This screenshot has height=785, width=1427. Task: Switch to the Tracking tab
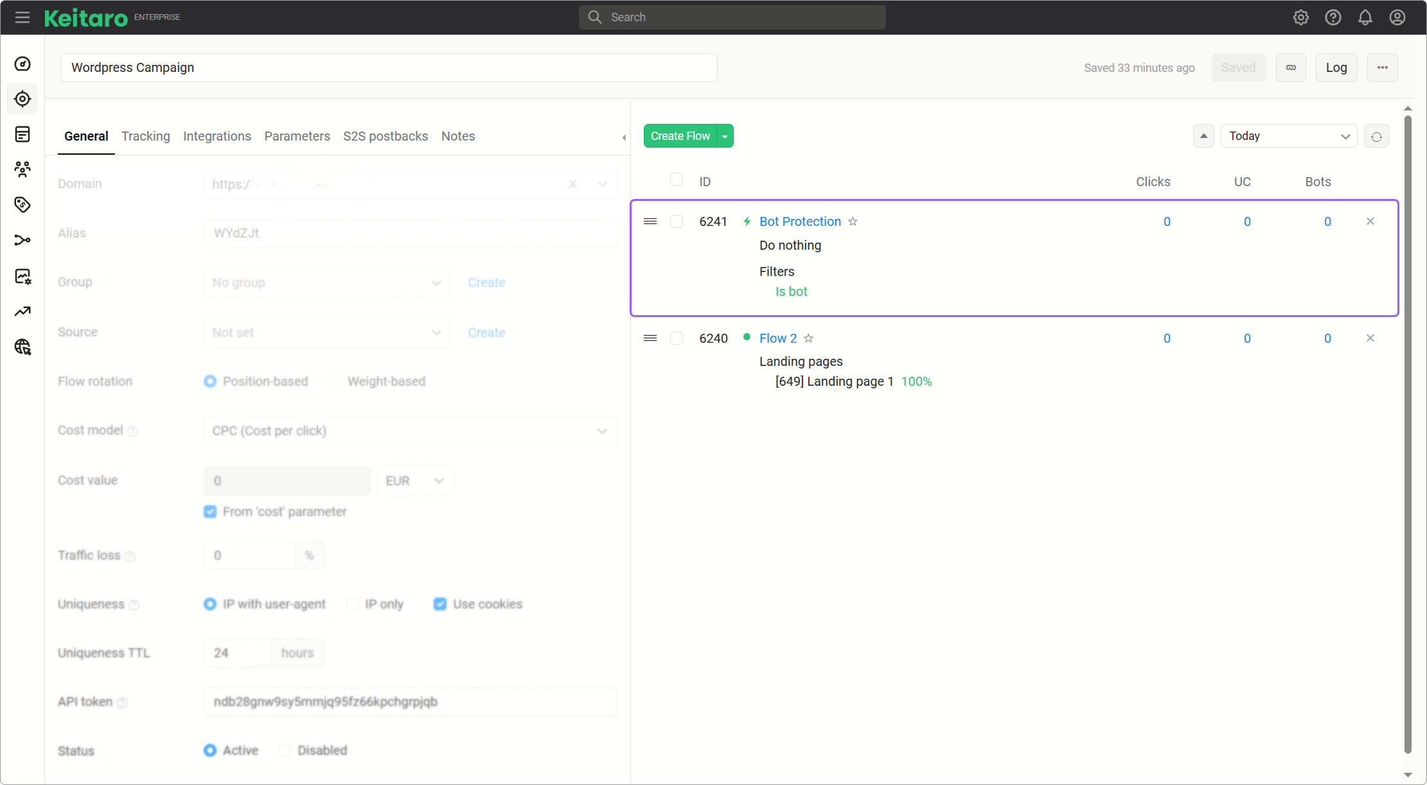tap(146, 136)
